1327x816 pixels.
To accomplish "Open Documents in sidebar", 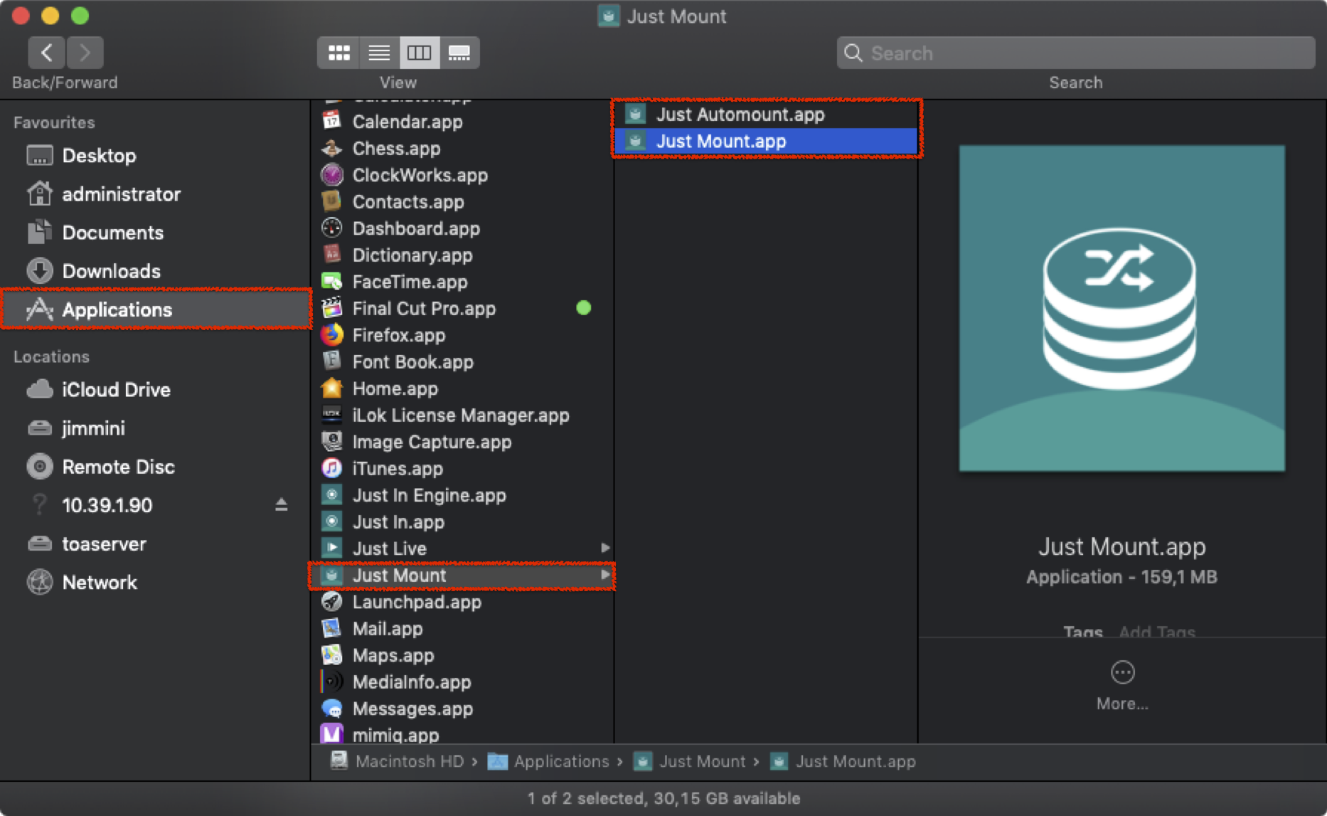I will coord(155,233).
